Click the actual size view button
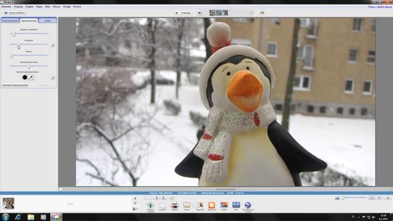This screenshot has height=221, width=393. [379, 198]
